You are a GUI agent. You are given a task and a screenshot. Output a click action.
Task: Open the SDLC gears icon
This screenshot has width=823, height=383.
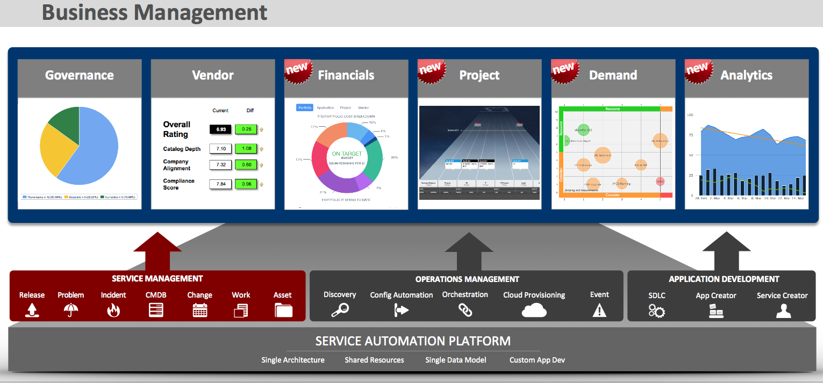click(x=656, y=310)
